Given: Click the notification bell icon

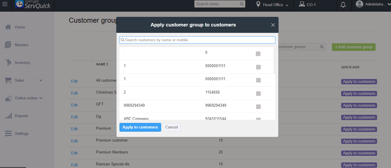Looking at the screenshot, I should tap(343, 5).
